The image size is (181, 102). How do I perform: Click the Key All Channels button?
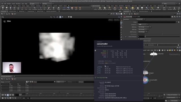click(173, 97)
